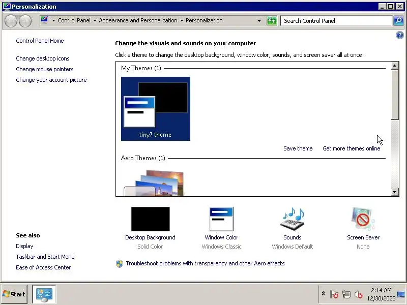Click the forward navigation arrow
The image size is (407, 305).
[x=25, y=21]
